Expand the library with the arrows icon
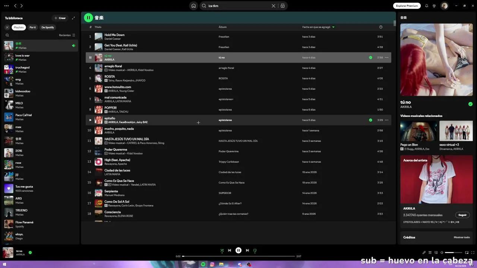 tap(73, 18)
